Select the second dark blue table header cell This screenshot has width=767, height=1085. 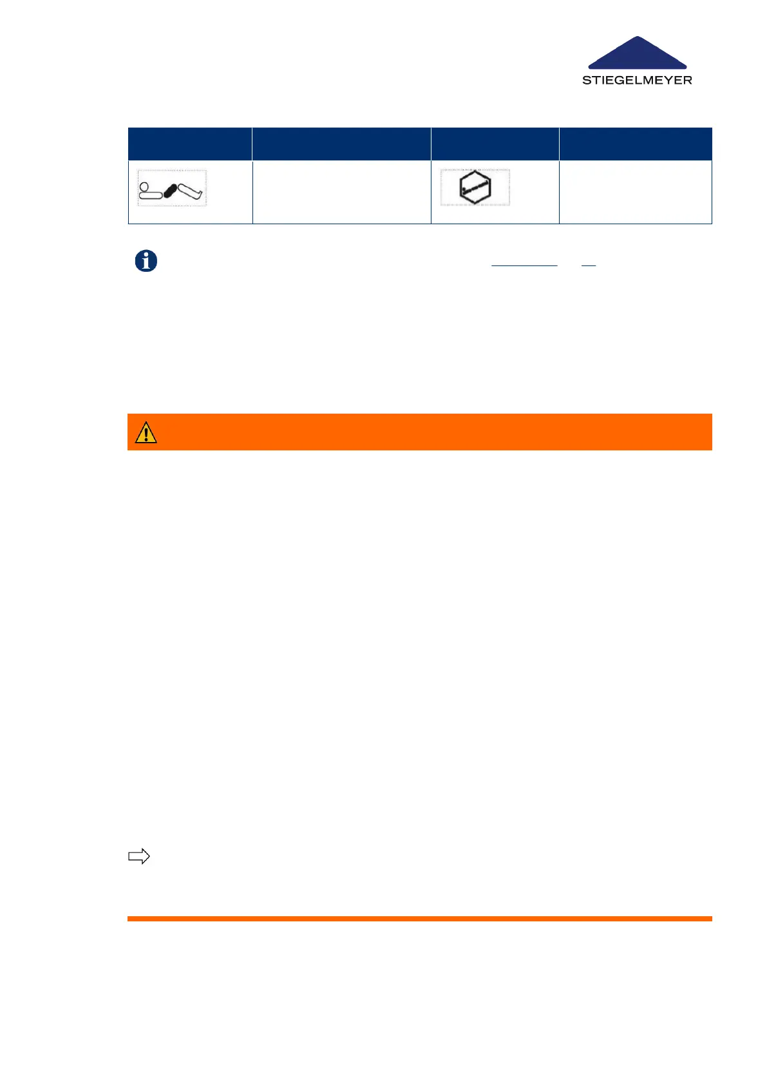pos(341,144)
